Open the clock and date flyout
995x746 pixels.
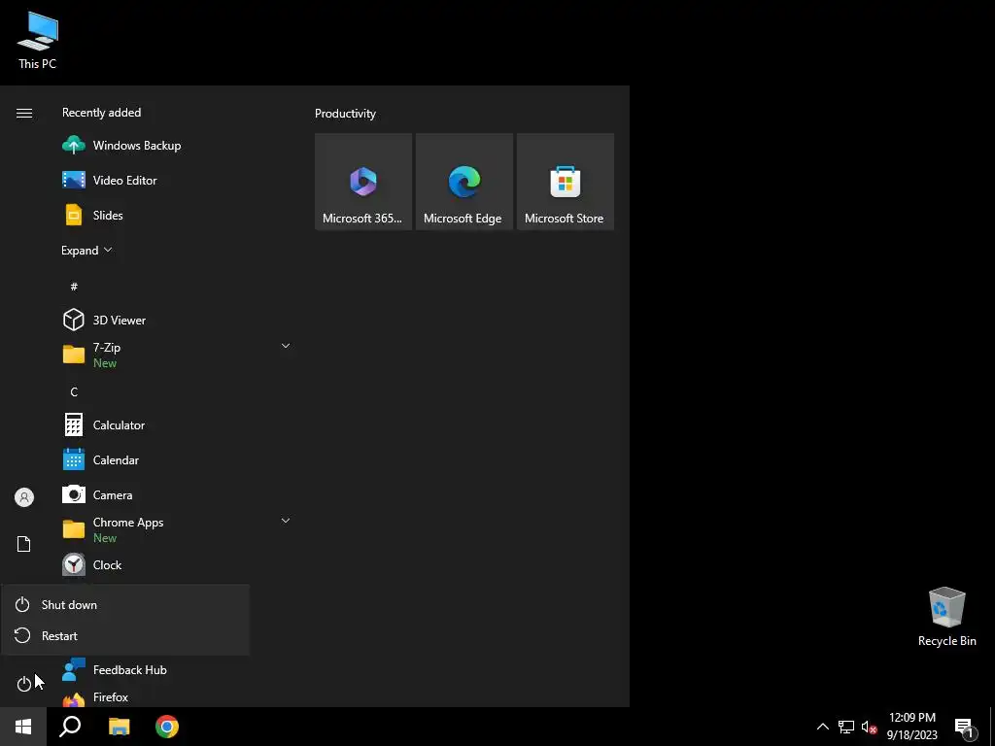click(x=911, y=727)
